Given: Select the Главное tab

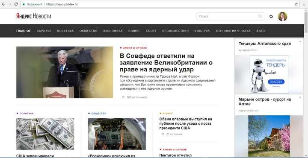Looking at the screenshot, I should click(x=24, y=31).
